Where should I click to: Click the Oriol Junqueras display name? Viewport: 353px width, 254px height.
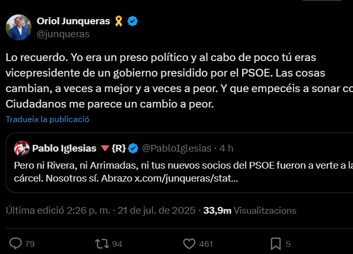(74, 21)
